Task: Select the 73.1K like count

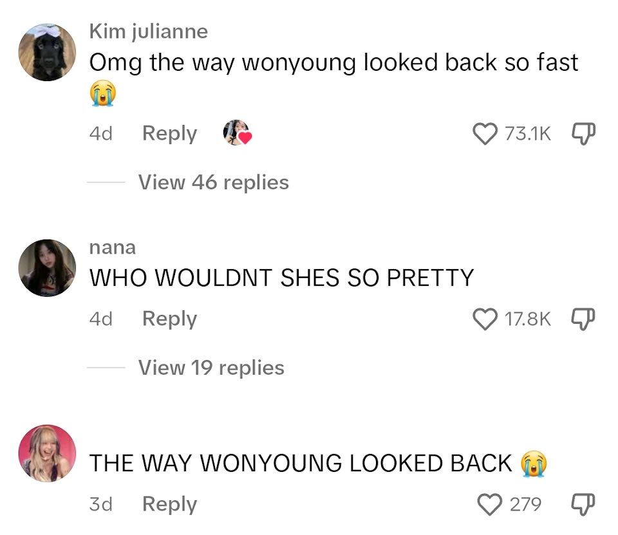Action: click(527, 134)
